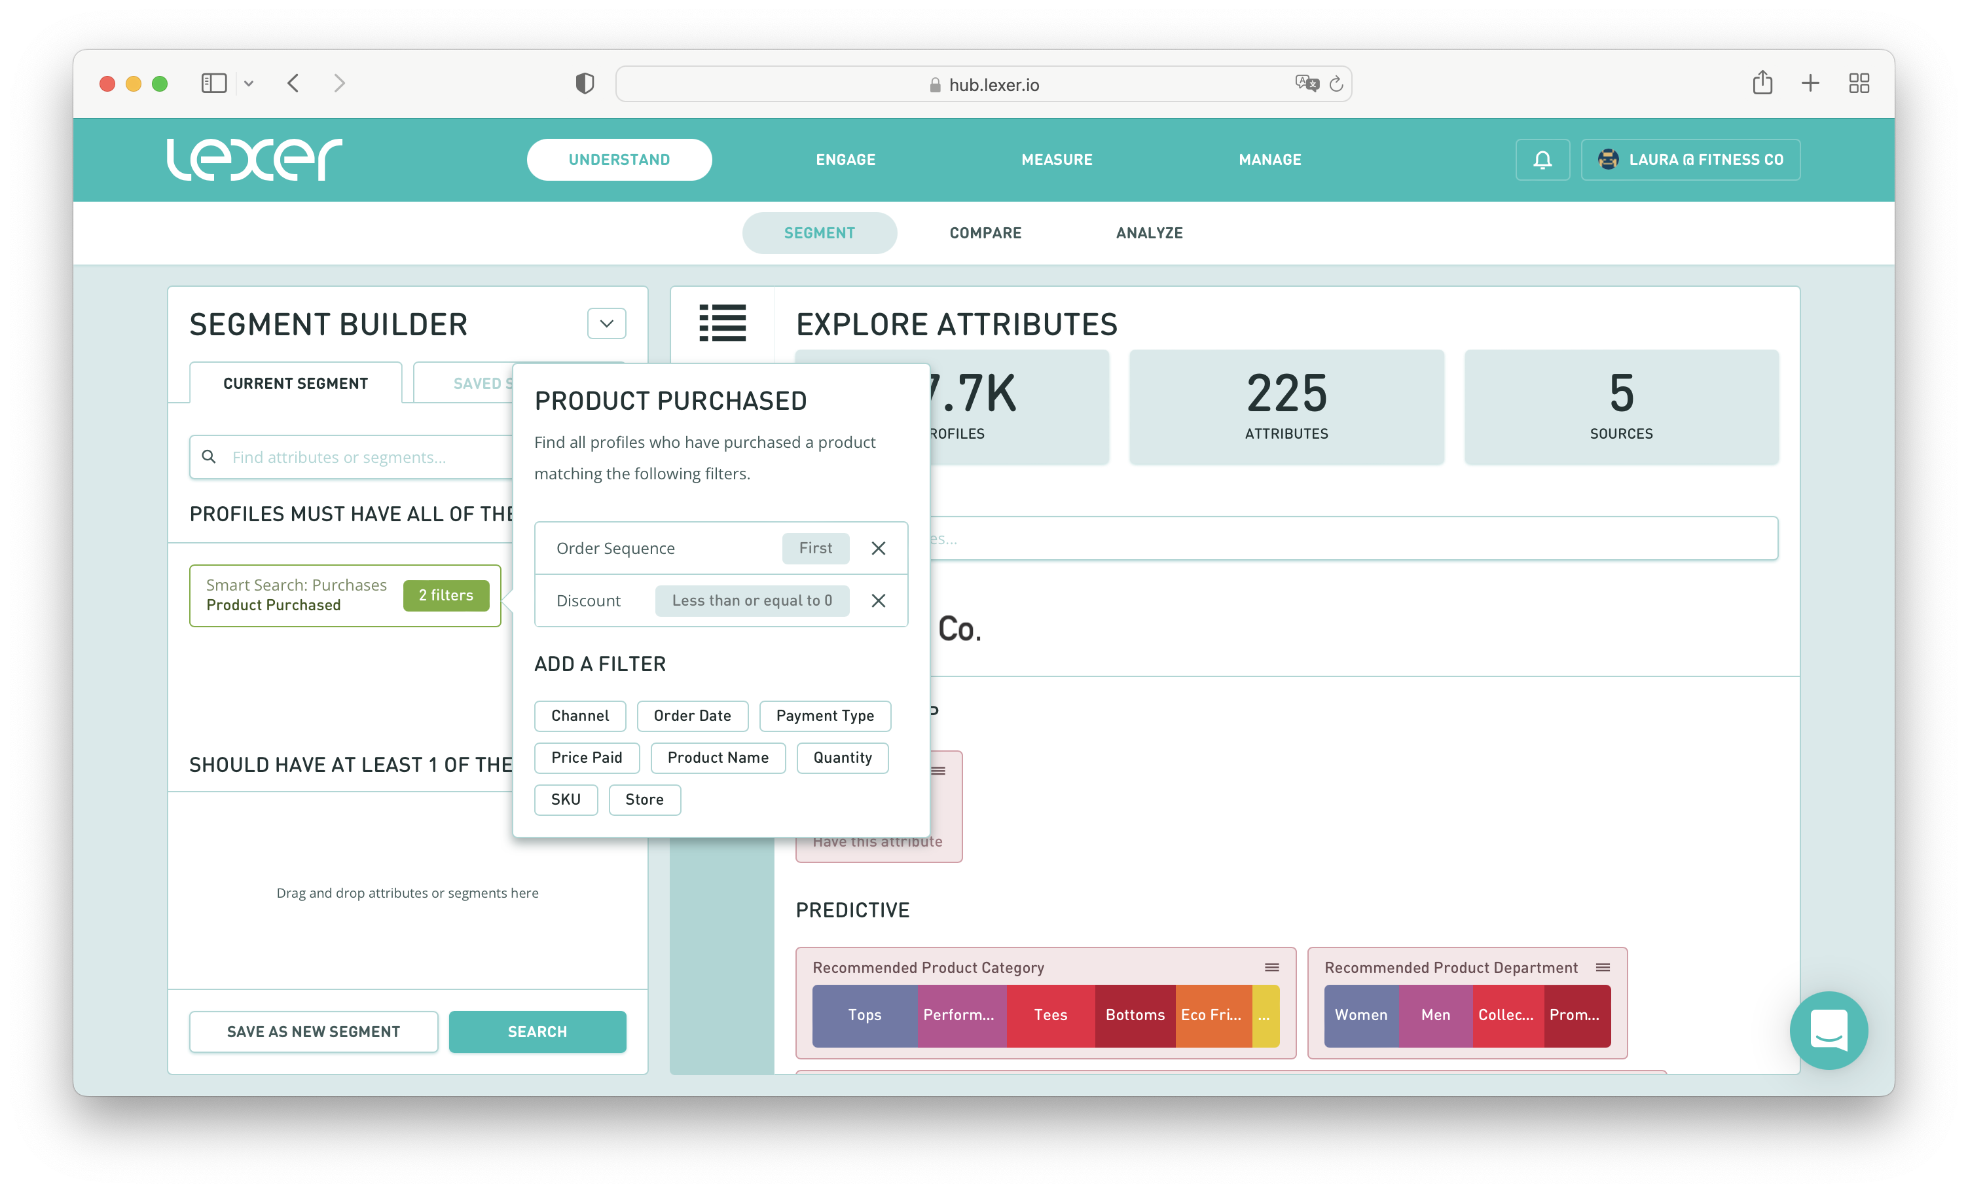Expand the Segment Builder dropdown

click(607, 323)
